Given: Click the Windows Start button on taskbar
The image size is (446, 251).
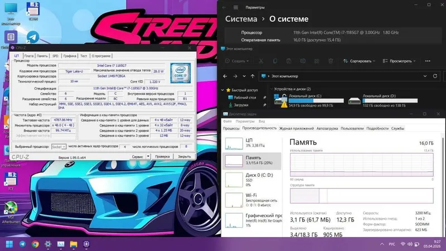Looking at the screenshot, I should point(9,244).
